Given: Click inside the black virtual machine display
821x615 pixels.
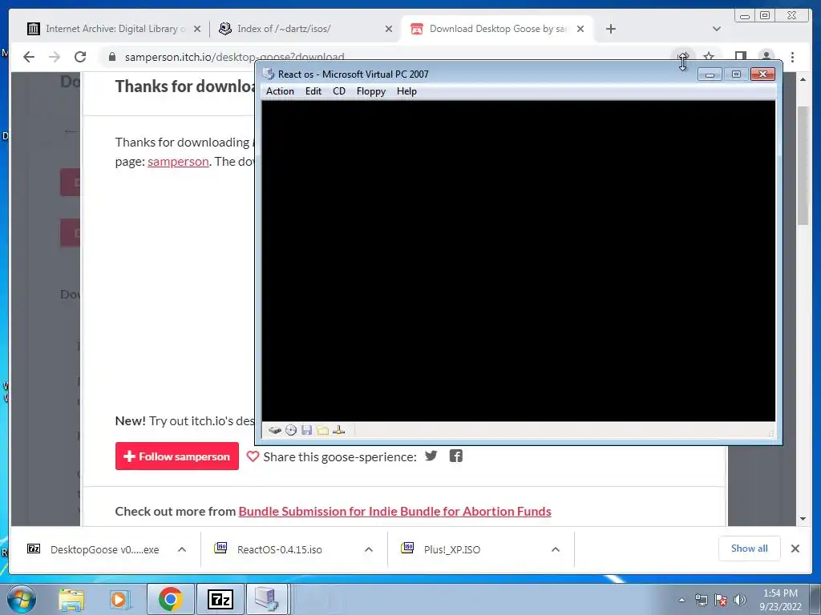Looking at the screenshot, I should [x=519, y=260].
